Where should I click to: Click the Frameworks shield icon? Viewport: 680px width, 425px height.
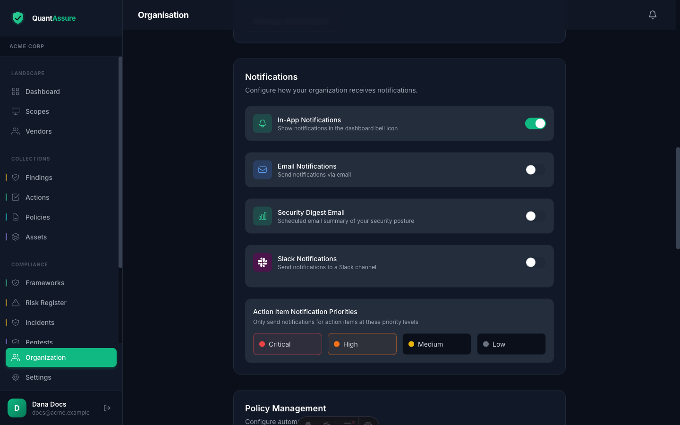tap(16, 282)
